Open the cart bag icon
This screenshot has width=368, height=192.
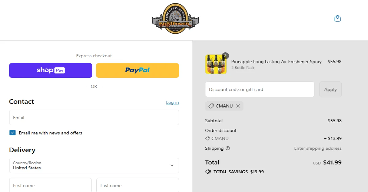click(x=337, y=18)
